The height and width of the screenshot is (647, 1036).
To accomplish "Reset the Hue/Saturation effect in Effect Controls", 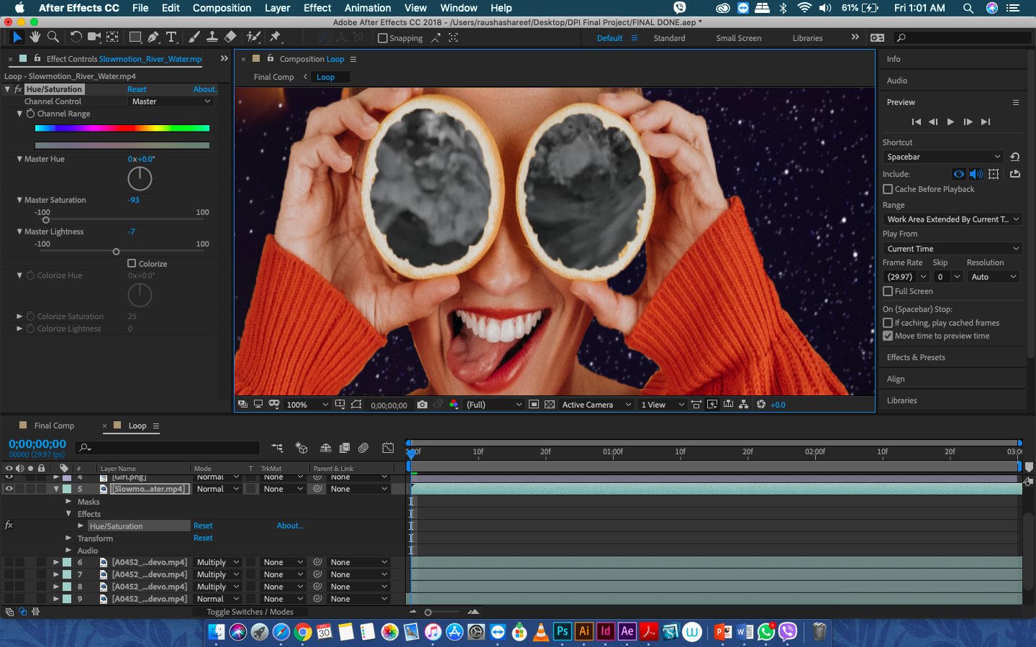I will point(137,89).
